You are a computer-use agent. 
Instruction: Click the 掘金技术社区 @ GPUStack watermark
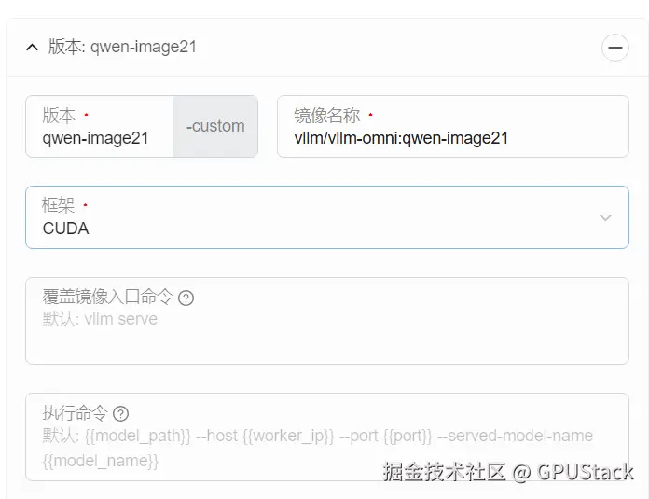pos(508,472)
